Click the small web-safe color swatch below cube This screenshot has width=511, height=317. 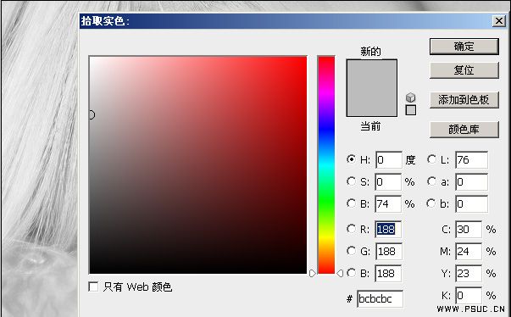[411, 110]
